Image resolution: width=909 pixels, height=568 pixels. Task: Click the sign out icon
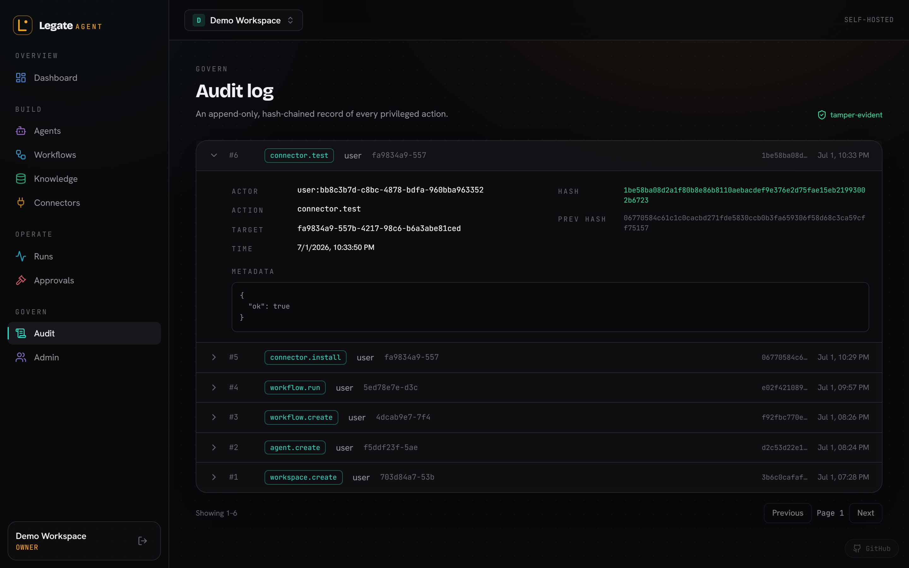142,541
